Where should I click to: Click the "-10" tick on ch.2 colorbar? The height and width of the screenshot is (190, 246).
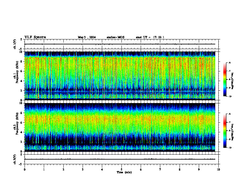tap(230, 148)
